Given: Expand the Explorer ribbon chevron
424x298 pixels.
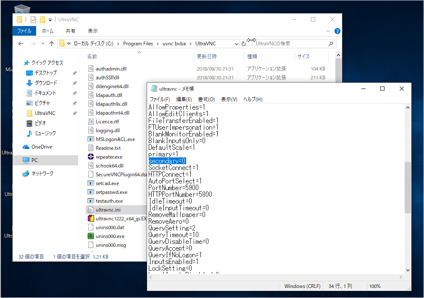Looking at the screenshot, I should [329, 31].
